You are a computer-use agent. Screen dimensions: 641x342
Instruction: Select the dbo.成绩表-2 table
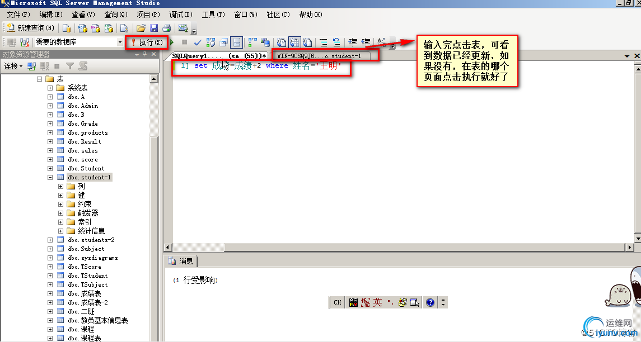(88, 302)
